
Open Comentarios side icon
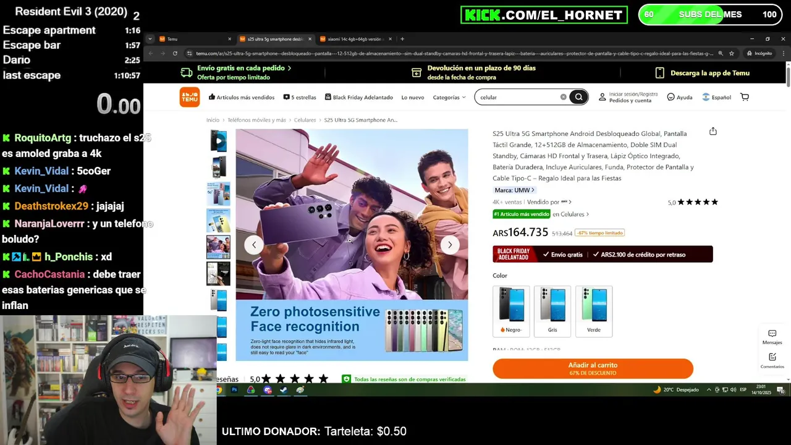tap(772, 360)
